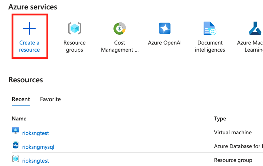Click the 'Virtual machine' type cell

[233, 133]
